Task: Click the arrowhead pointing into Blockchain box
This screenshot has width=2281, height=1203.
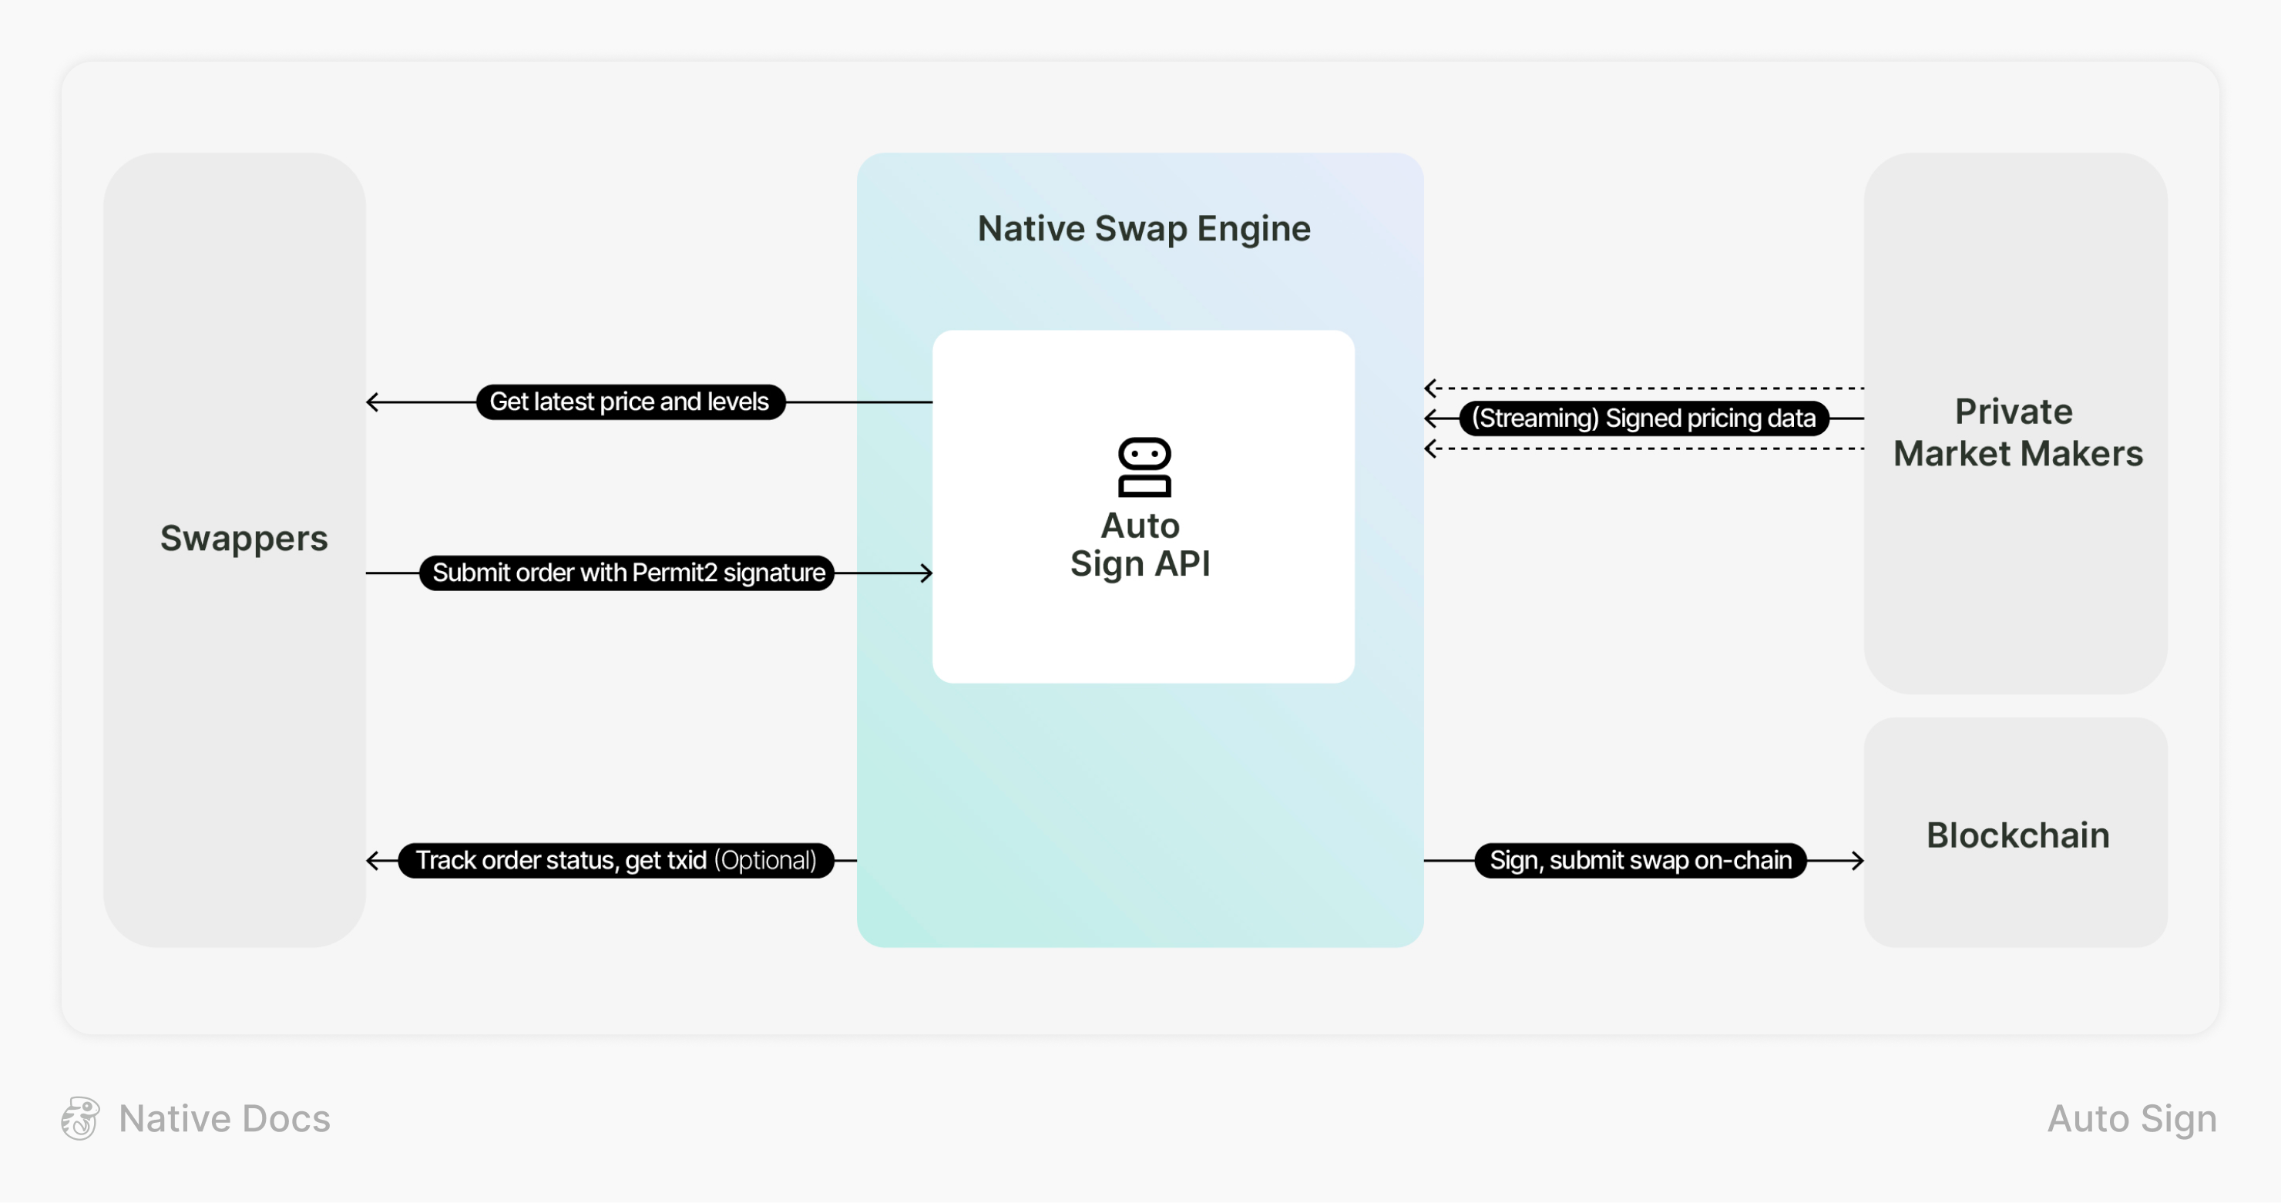Action: coord(1858,860)
